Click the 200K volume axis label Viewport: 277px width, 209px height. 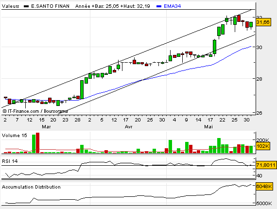click(262, 140)
